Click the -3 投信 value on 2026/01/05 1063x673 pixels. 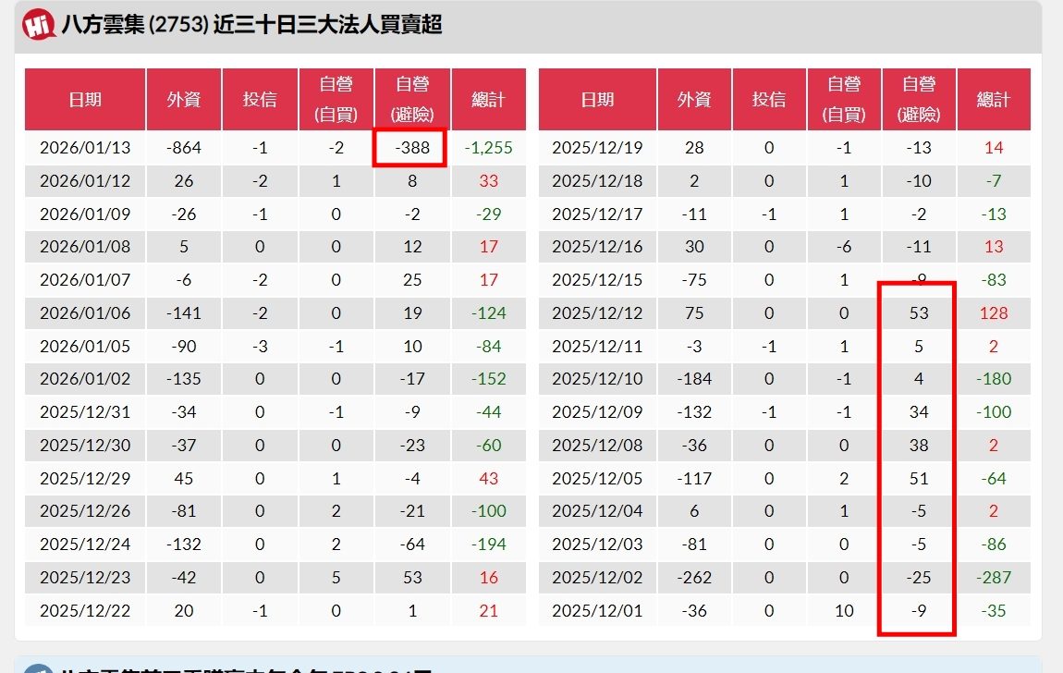click(260, 347)
